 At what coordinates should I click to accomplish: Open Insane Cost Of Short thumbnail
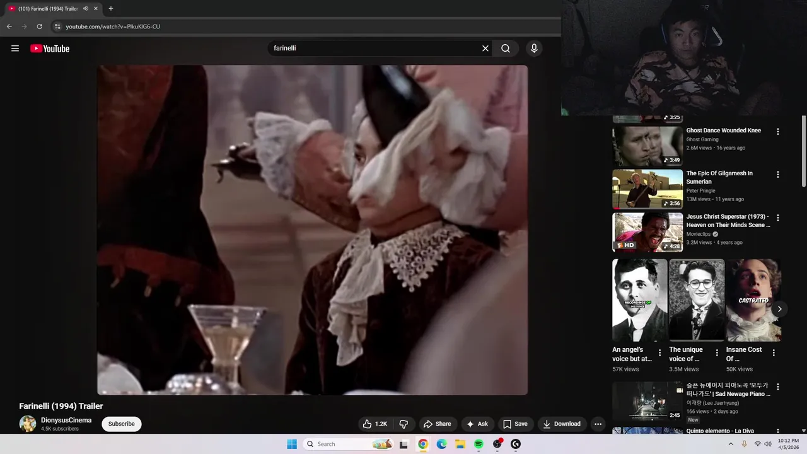(x=753, y=300)
